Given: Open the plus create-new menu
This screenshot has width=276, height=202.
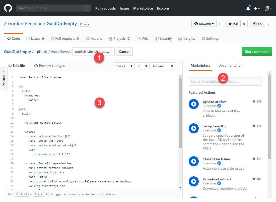Looking at the screenshot, I should (257, 9).
